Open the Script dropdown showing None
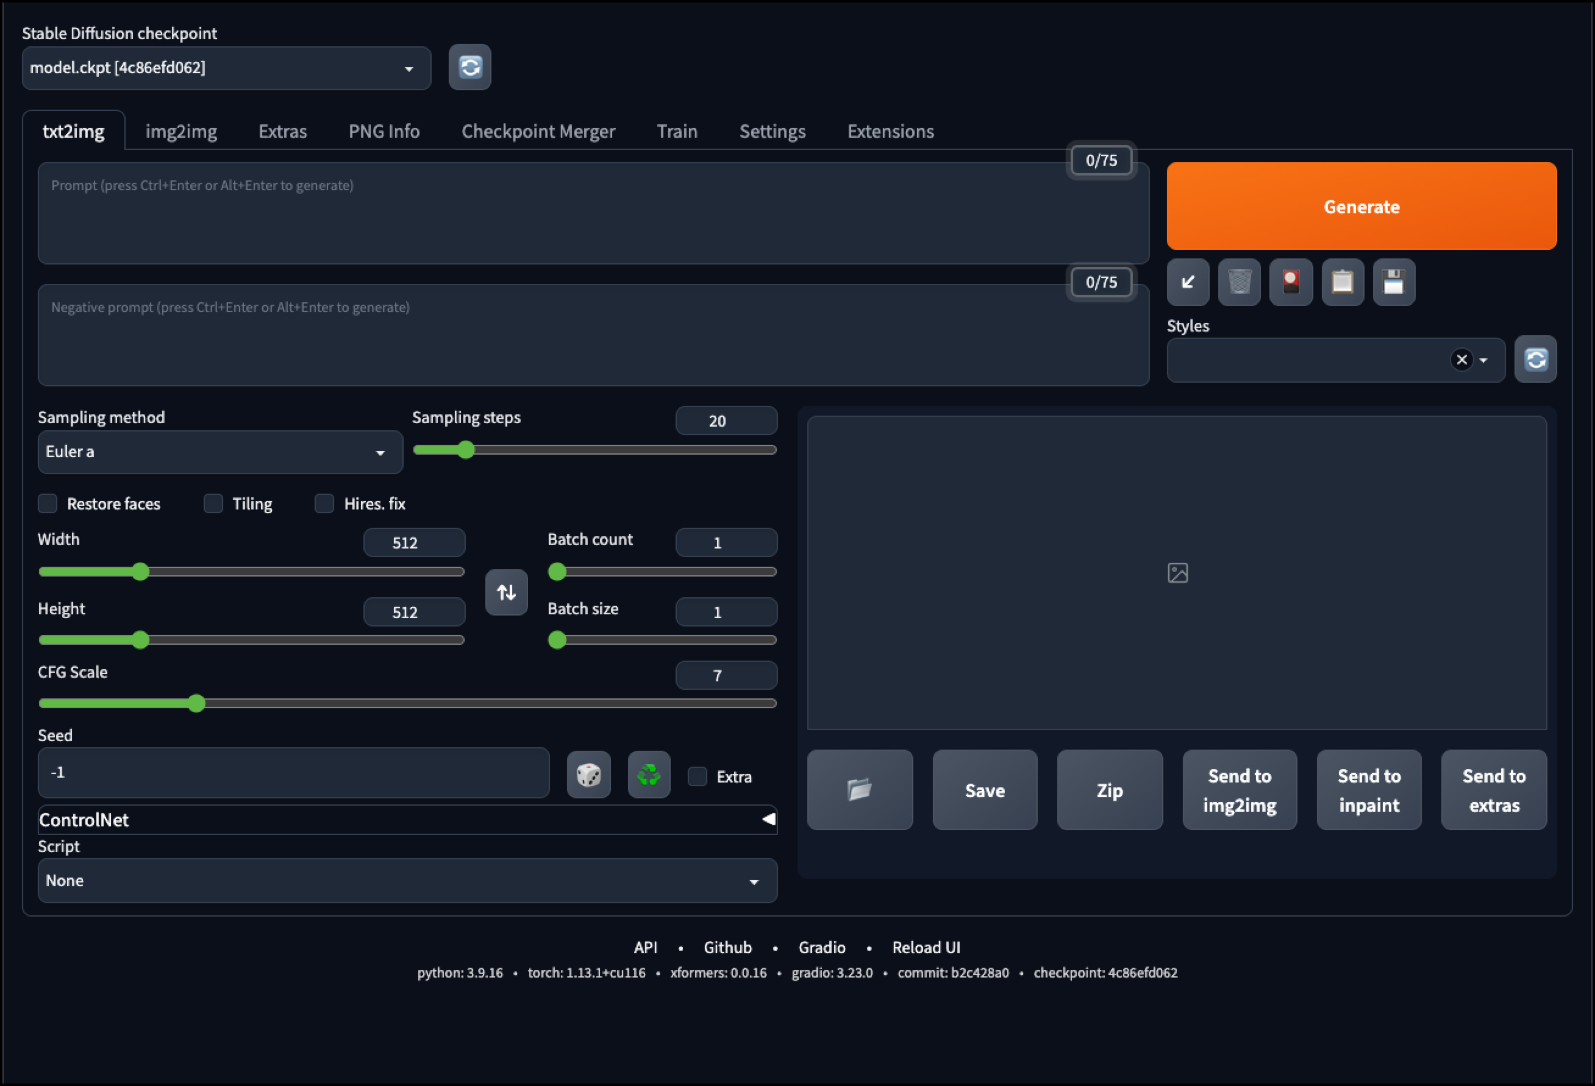This screenshot has height=1086, width=1595. click(407, 881)
